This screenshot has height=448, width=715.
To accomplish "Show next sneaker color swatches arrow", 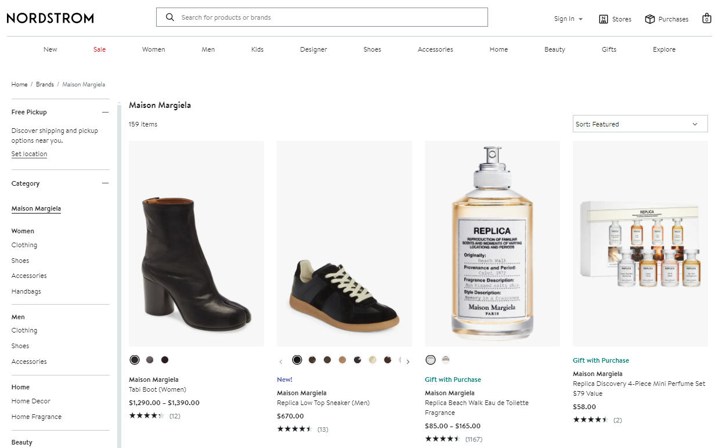I will tap(408, 362).
